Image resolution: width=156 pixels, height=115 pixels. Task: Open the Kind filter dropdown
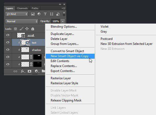pos(16,14)
